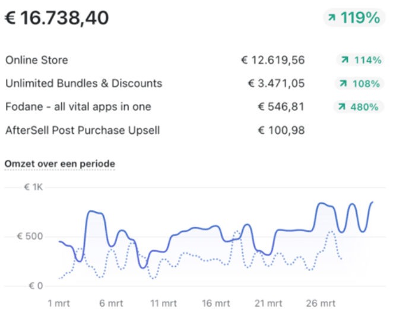This screenshot has height=315, width=393.
Task: Open the Online Store sales channel row
Action: click(x=37, y=60)
